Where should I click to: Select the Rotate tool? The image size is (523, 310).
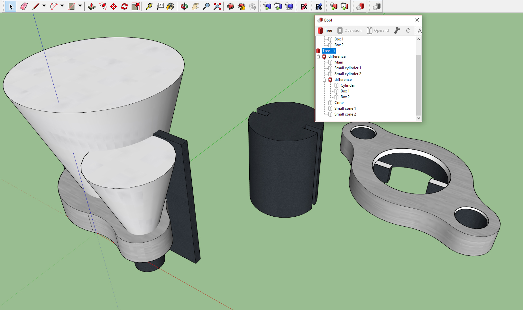click(124, 6)
